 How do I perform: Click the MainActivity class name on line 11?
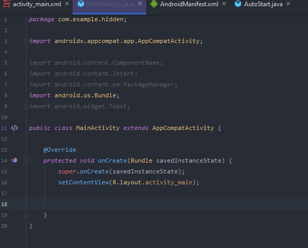pyautogui.click(x=98, y=128)
